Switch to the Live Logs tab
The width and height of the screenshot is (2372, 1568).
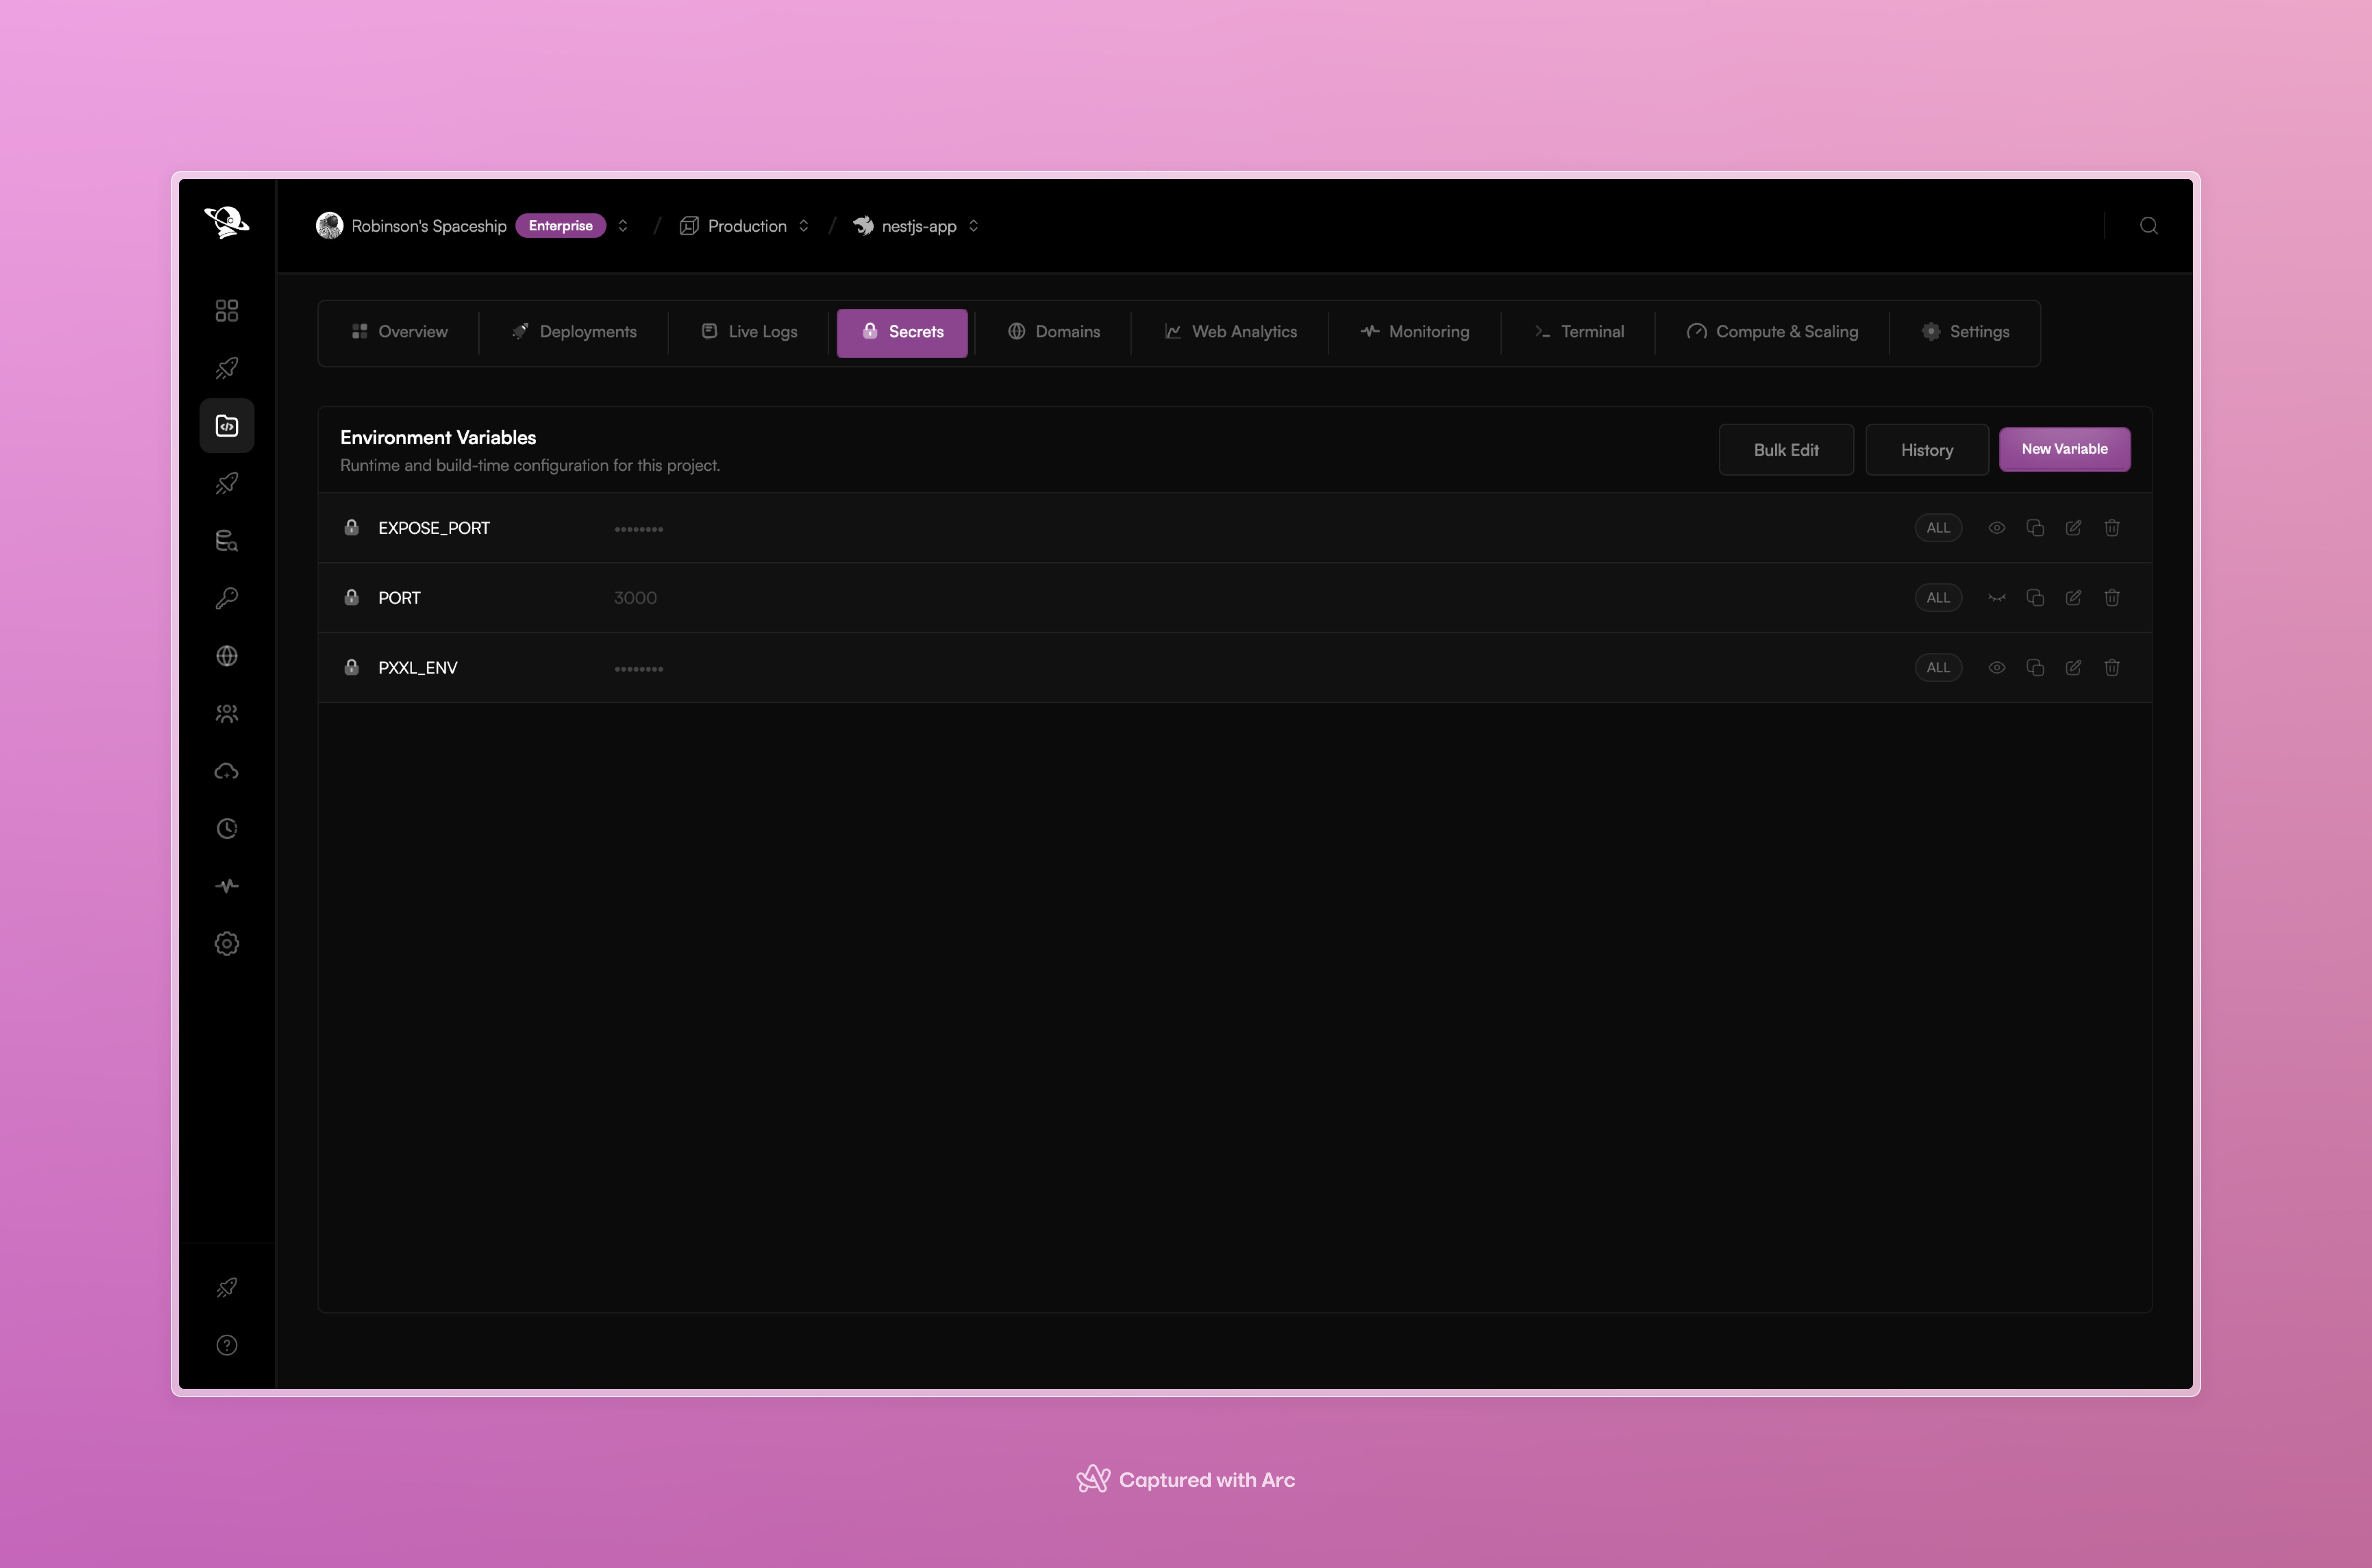click(749, 332)
